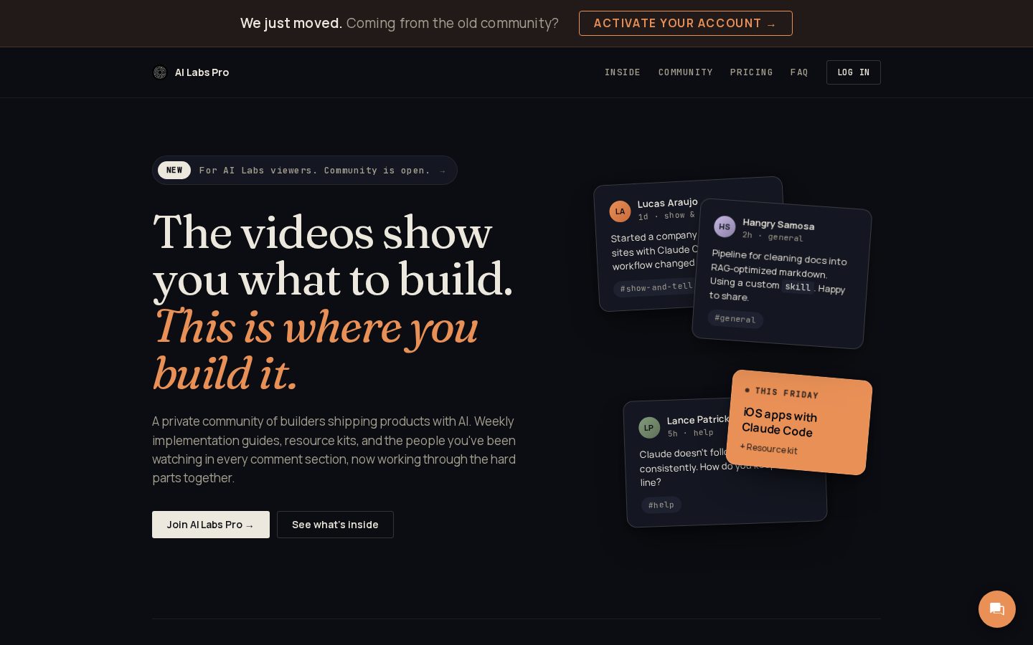This screenshot has height=645, width=1033.
Task: Open the chat widget bubble
Action: 997,609
